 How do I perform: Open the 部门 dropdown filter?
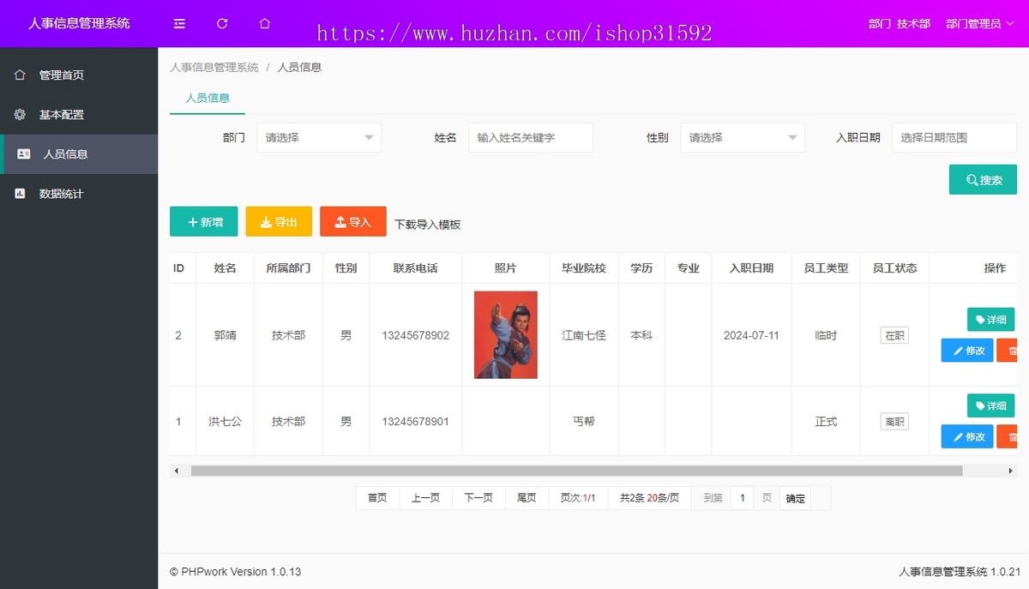(x=319, y=137)
